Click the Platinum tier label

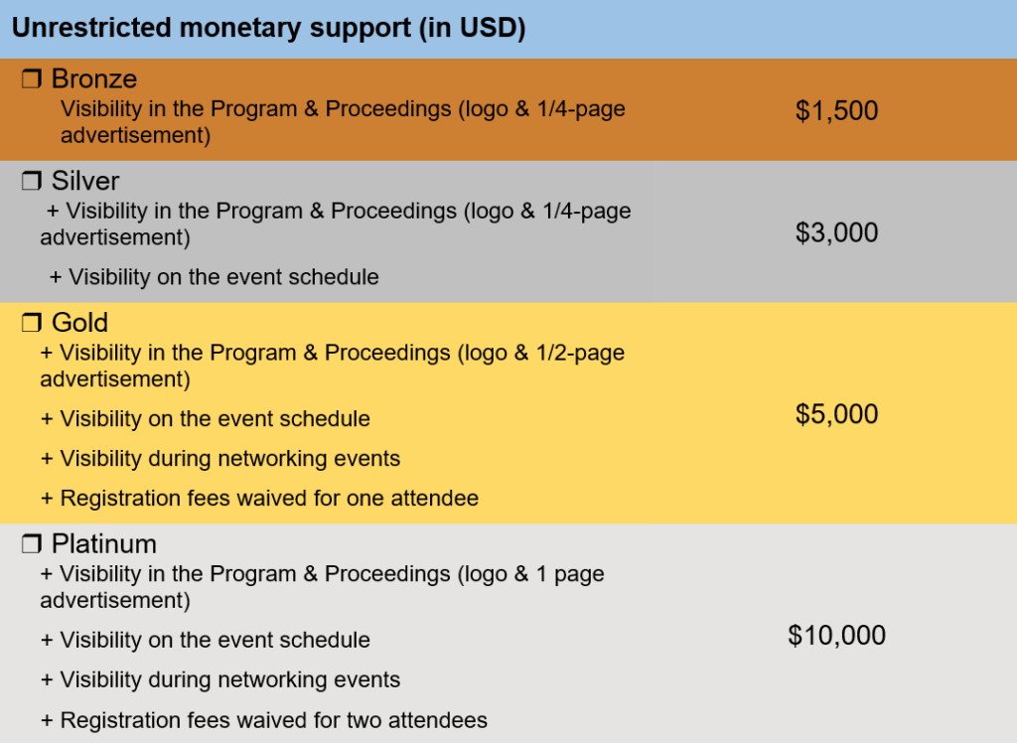tap(103, 543)
